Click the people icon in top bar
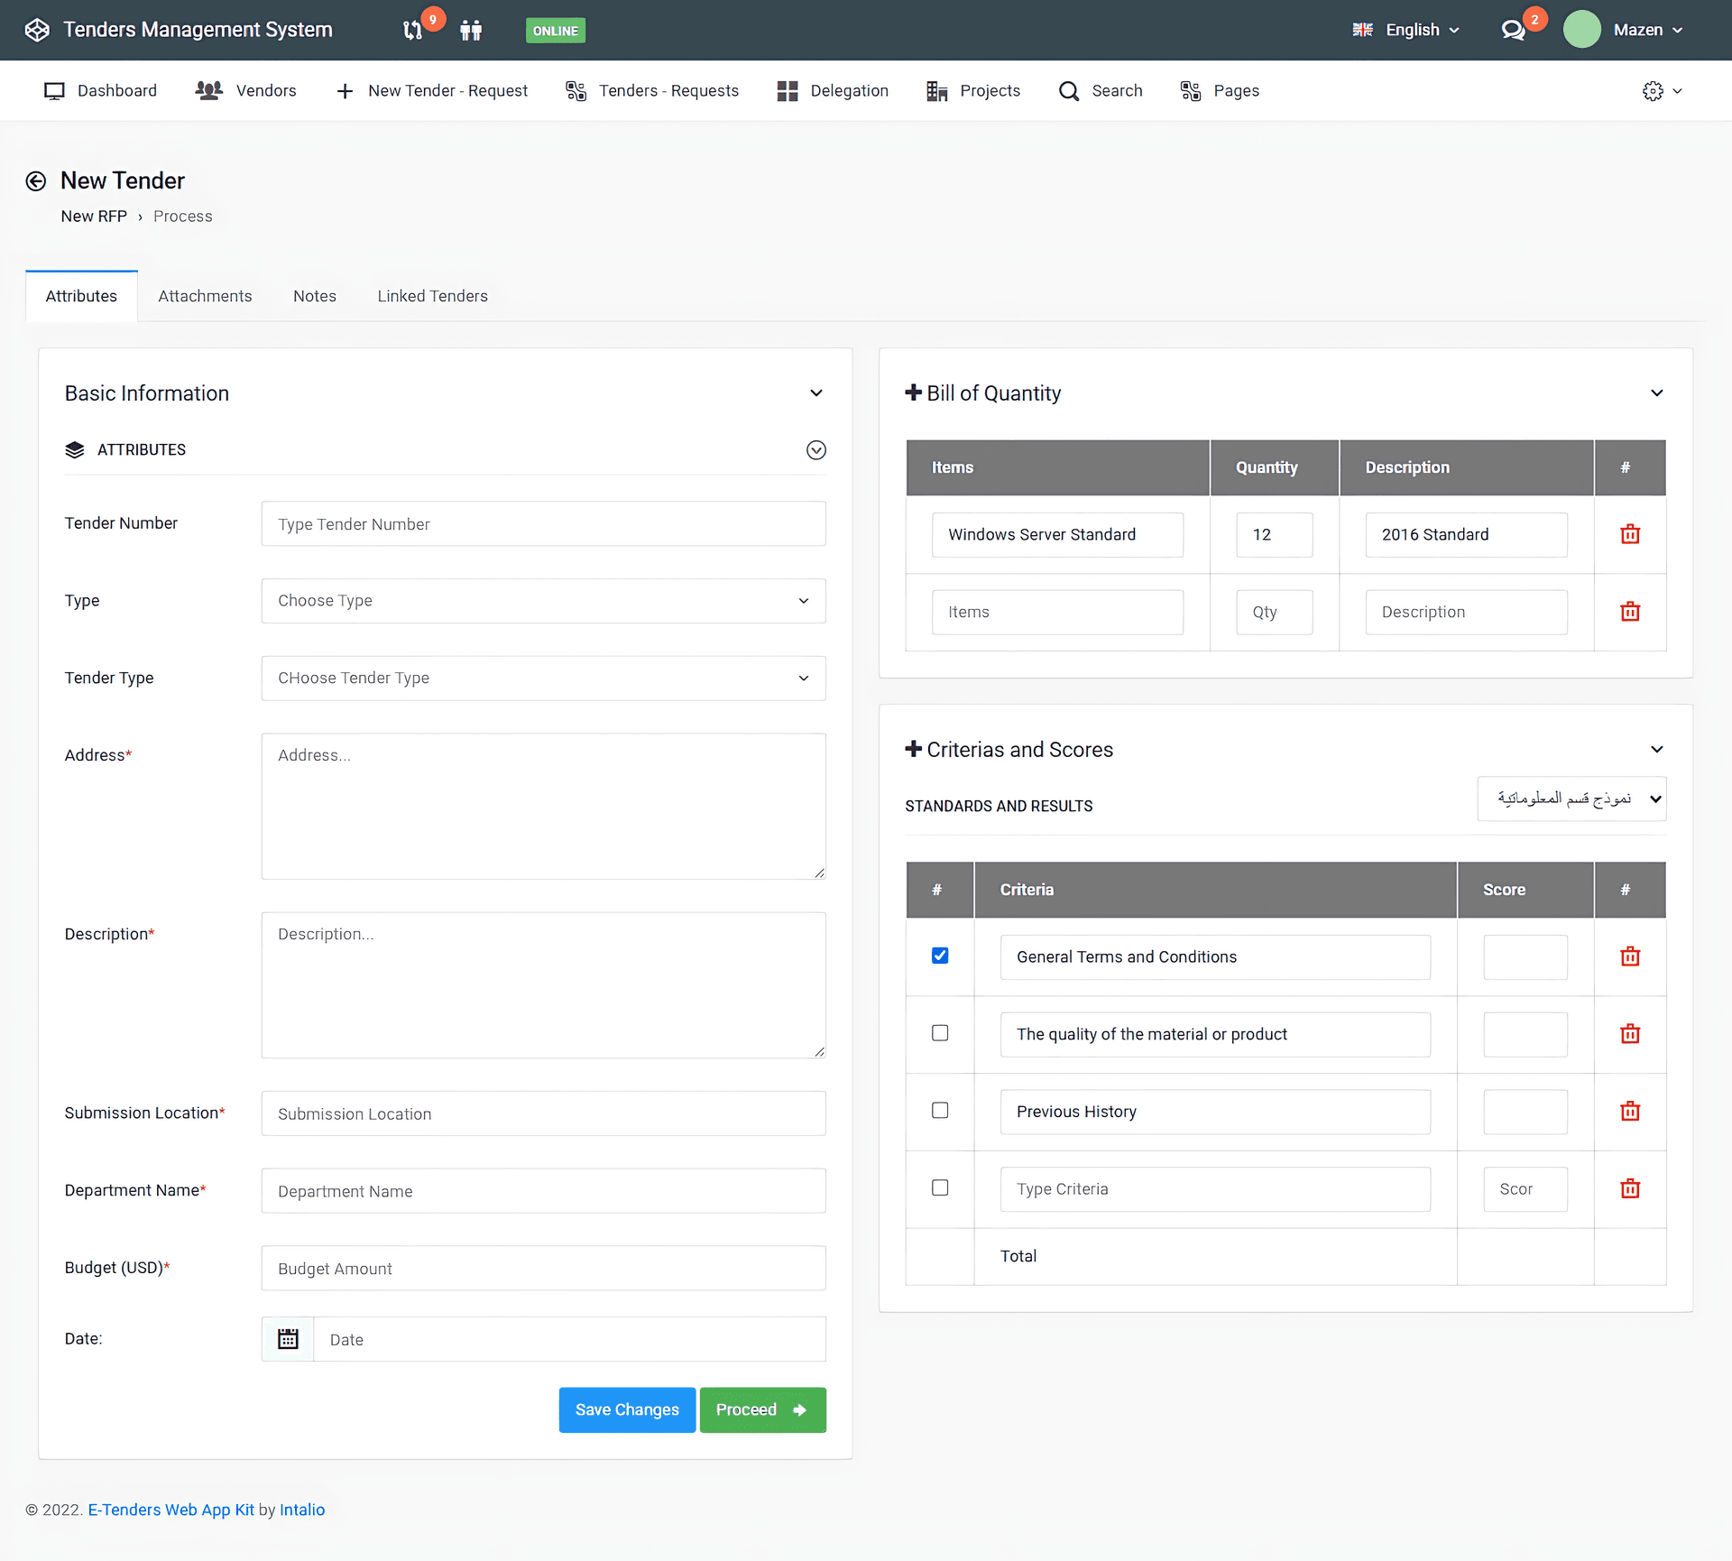The image size is (1732, 1561). [471, 31]
